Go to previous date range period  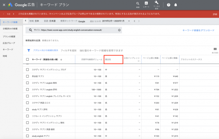tap(134, 21)
